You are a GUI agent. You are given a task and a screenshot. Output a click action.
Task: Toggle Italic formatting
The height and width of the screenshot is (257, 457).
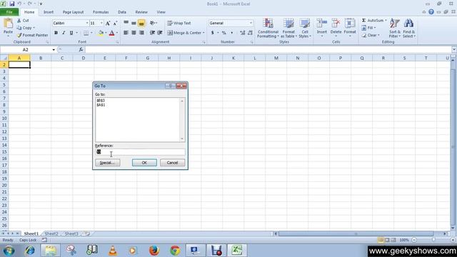tap(64, 33)
